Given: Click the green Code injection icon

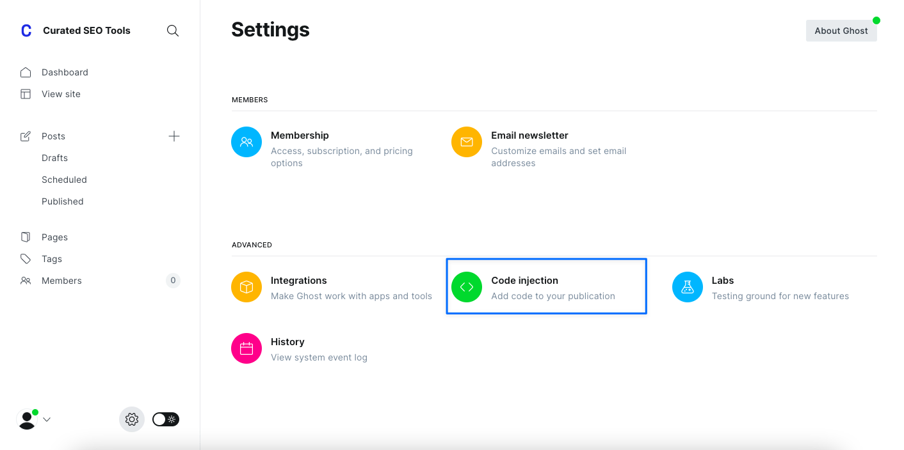Looking at the screenshot, I should [467, 287].
